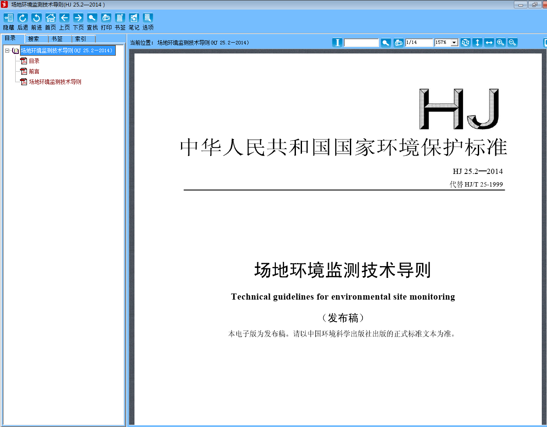Open the 157% zoom level dropdown
Image resolution: width=547 pixels, height=427 pixels.
click(455, 43)
